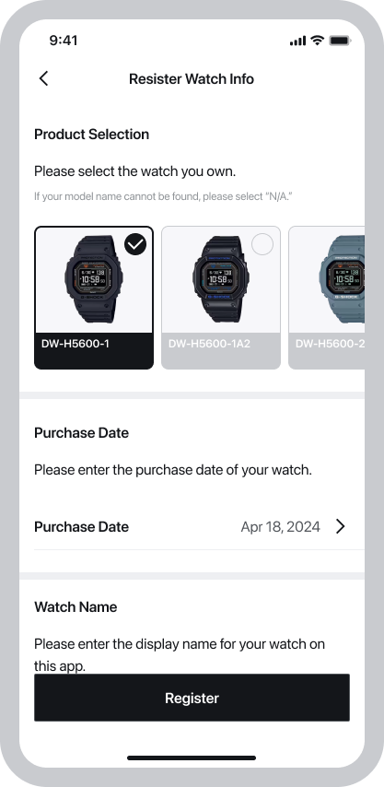
Task: Tap the battery status icon
Action: click(x=340, y=41)
